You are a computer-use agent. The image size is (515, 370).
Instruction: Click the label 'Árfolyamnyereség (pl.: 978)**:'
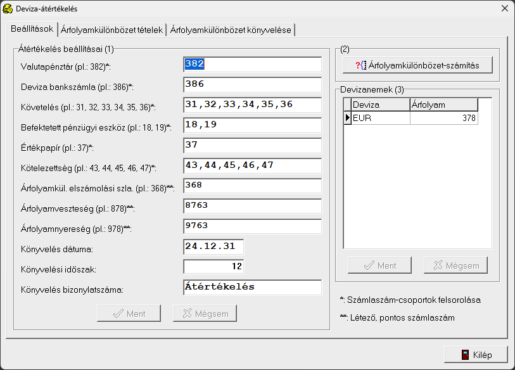[x=76, y=229]
